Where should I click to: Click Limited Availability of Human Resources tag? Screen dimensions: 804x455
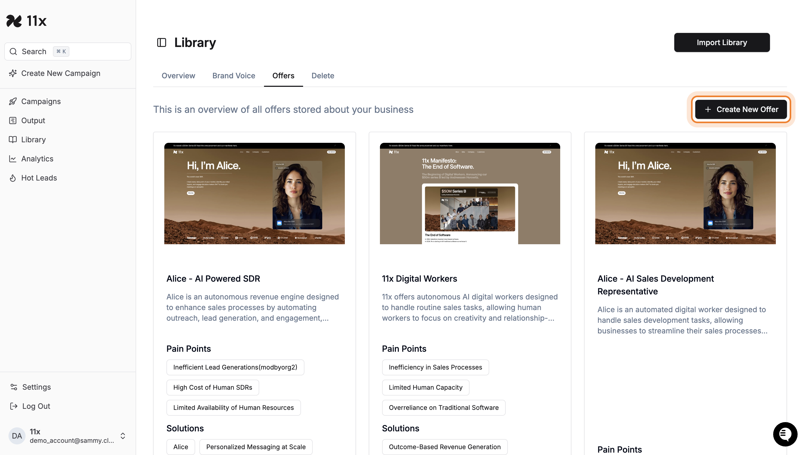233,407
